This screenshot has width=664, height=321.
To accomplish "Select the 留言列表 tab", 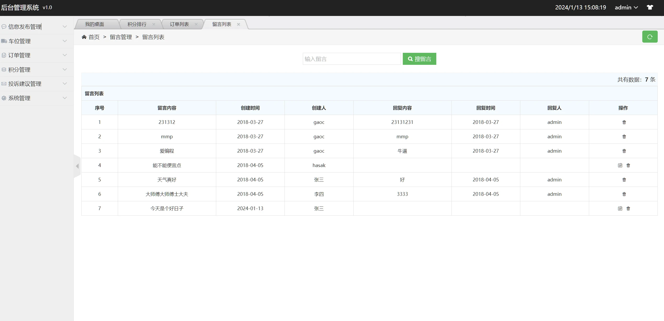I will pyautogui.click(x=222, y=24).
